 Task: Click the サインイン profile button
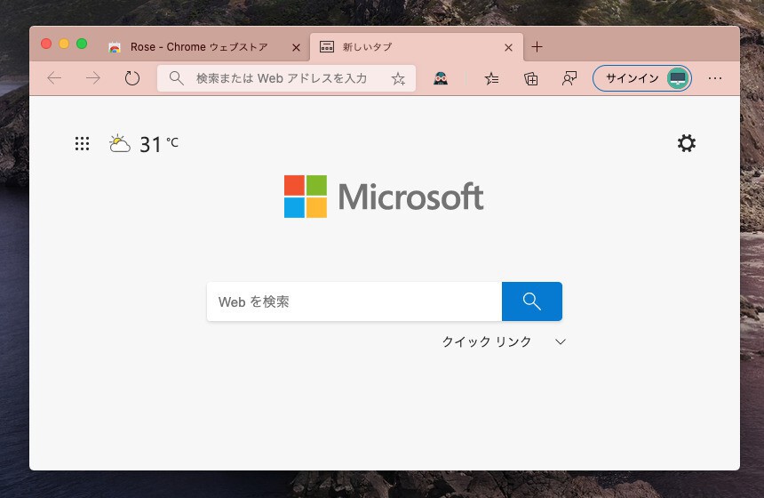point(642,78)
